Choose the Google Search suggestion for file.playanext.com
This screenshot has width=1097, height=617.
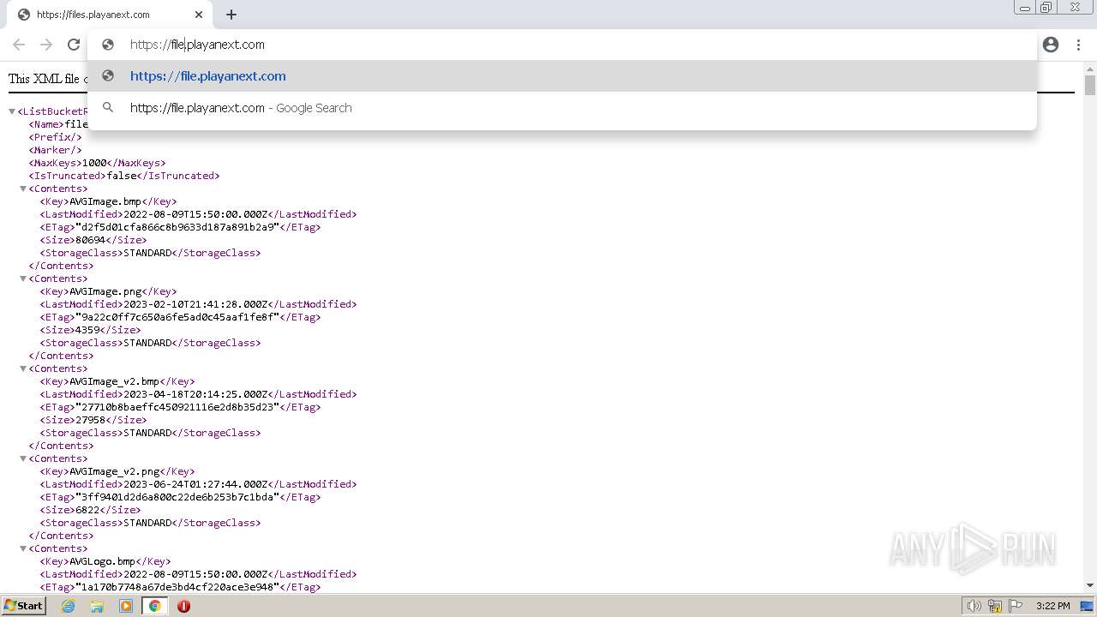[x=562, y=108]
